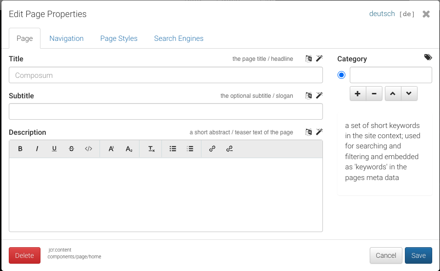440x271 pixels.
Task: Click 'the page title / headline' hint
Action: [x=262, y=59]
